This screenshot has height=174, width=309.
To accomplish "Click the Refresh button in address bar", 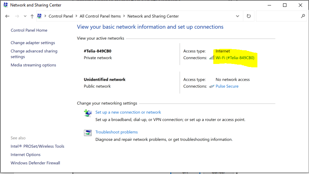I will [x=248, y=16].
